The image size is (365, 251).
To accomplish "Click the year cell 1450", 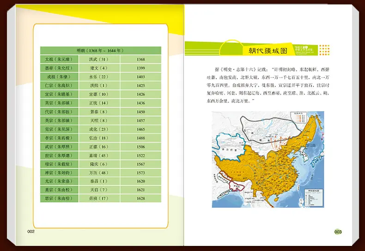I will pyautogui.click(x=140, y=112).
